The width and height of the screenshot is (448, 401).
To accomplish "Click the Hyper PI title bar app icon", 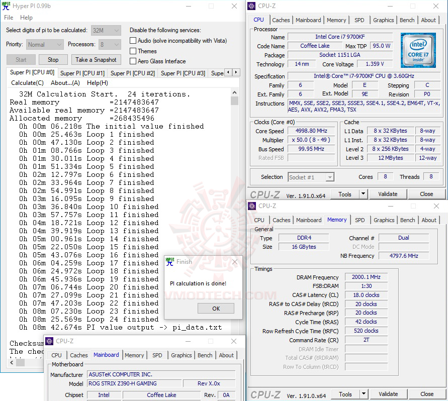I will pyautogui.click(x=6, y=6).
